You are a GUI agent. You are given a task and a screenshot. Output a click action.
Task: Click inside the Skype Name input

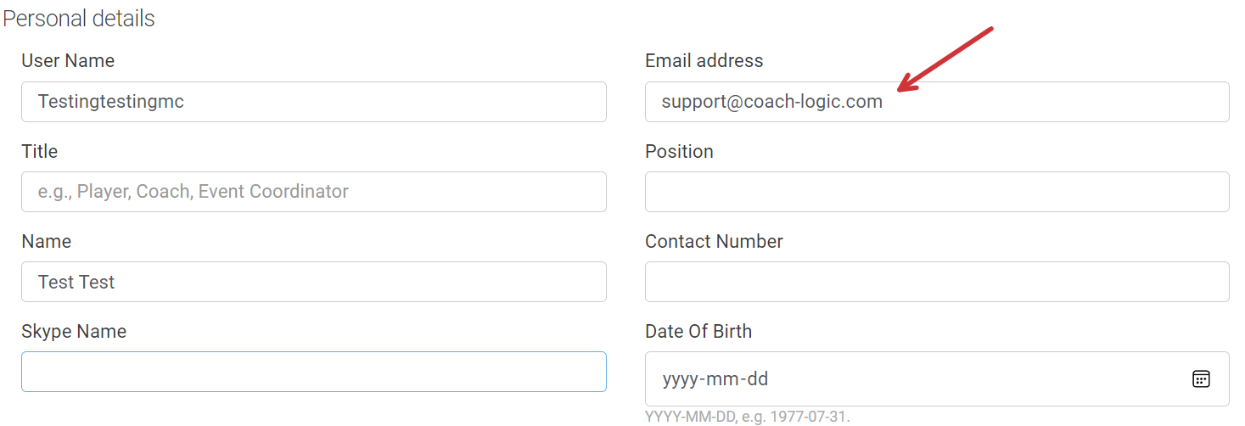tap(314, 372)
